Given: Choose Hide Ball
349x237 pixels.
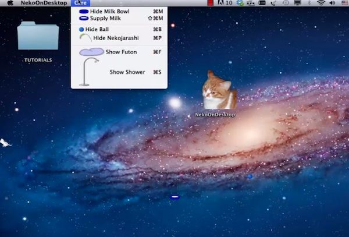Looking at the screenshot, I should [119, 29].
